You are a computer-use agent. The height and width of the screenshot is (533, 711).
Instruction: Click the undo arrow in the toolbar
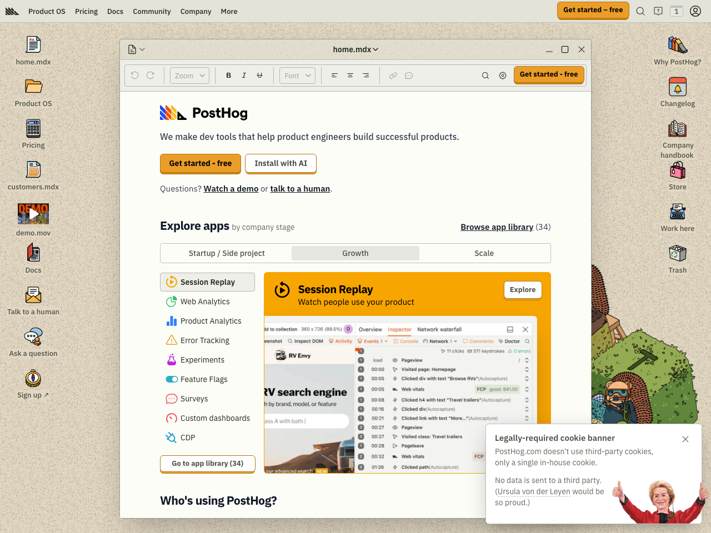point(134,75)
